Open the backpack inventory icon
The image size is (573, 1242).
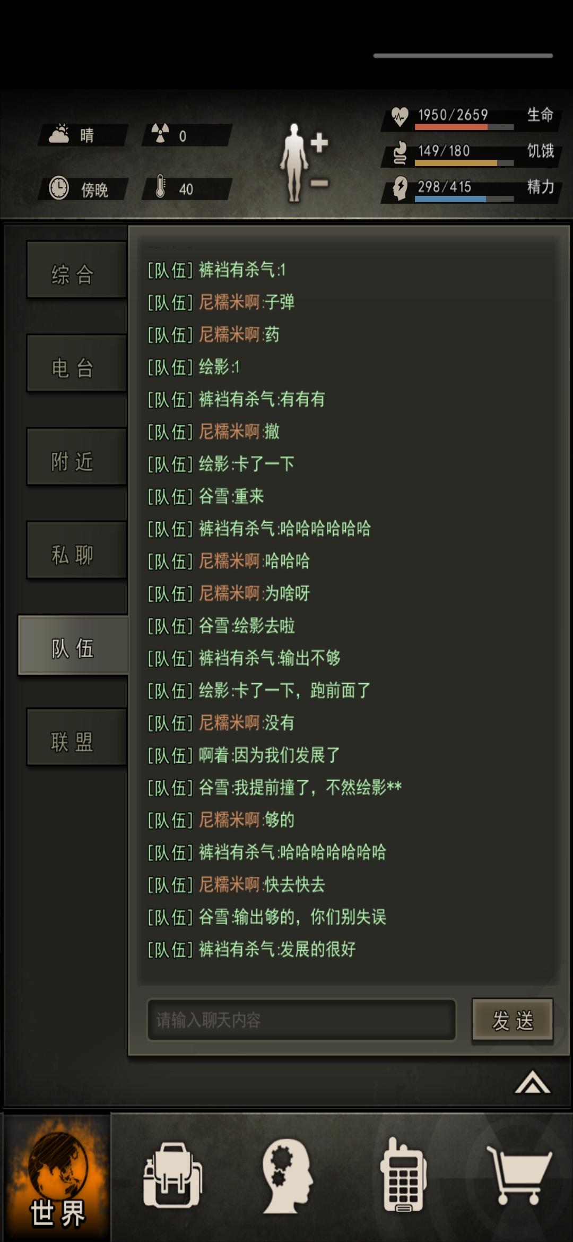pos(173,1175)
